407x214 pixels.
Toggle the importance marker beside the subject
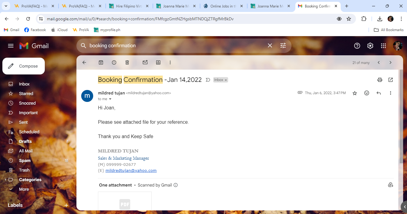coord(208,80)
